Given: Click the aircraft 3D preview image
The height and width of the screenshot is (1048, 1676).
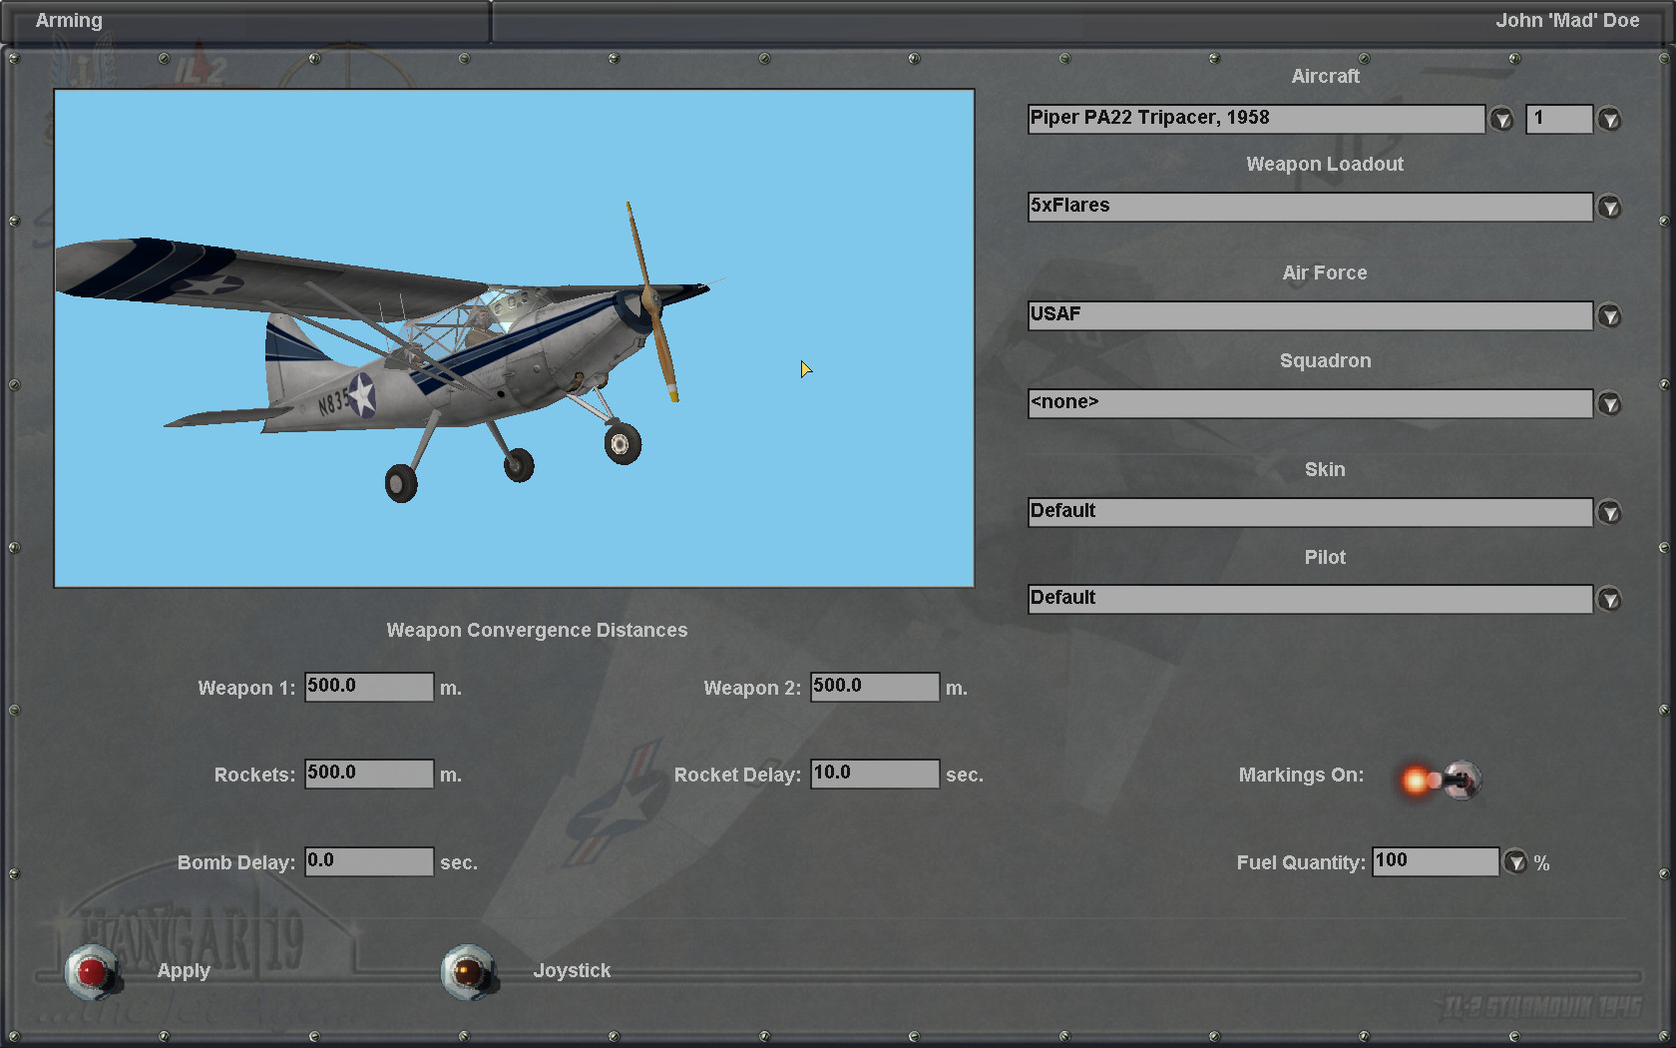Looking at the screenshot, I should pyautogui.click(x=514, y=338).
